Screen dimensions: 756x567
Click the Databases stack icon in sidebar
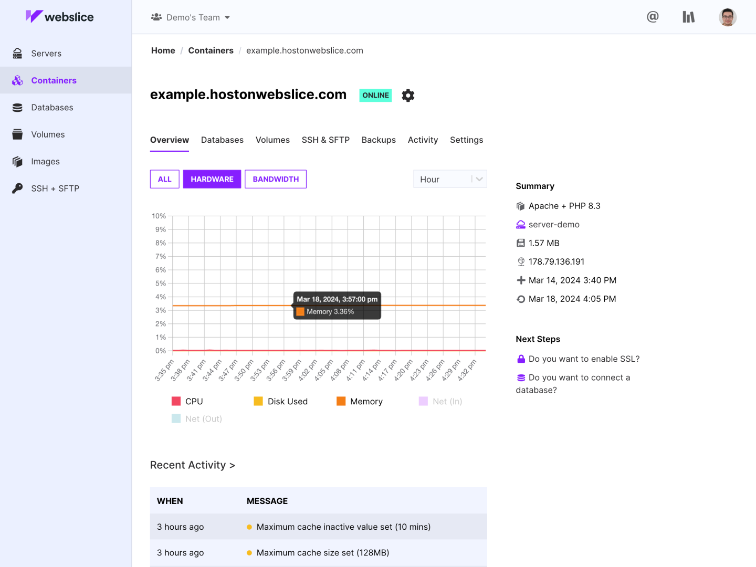tap(18, 108)
